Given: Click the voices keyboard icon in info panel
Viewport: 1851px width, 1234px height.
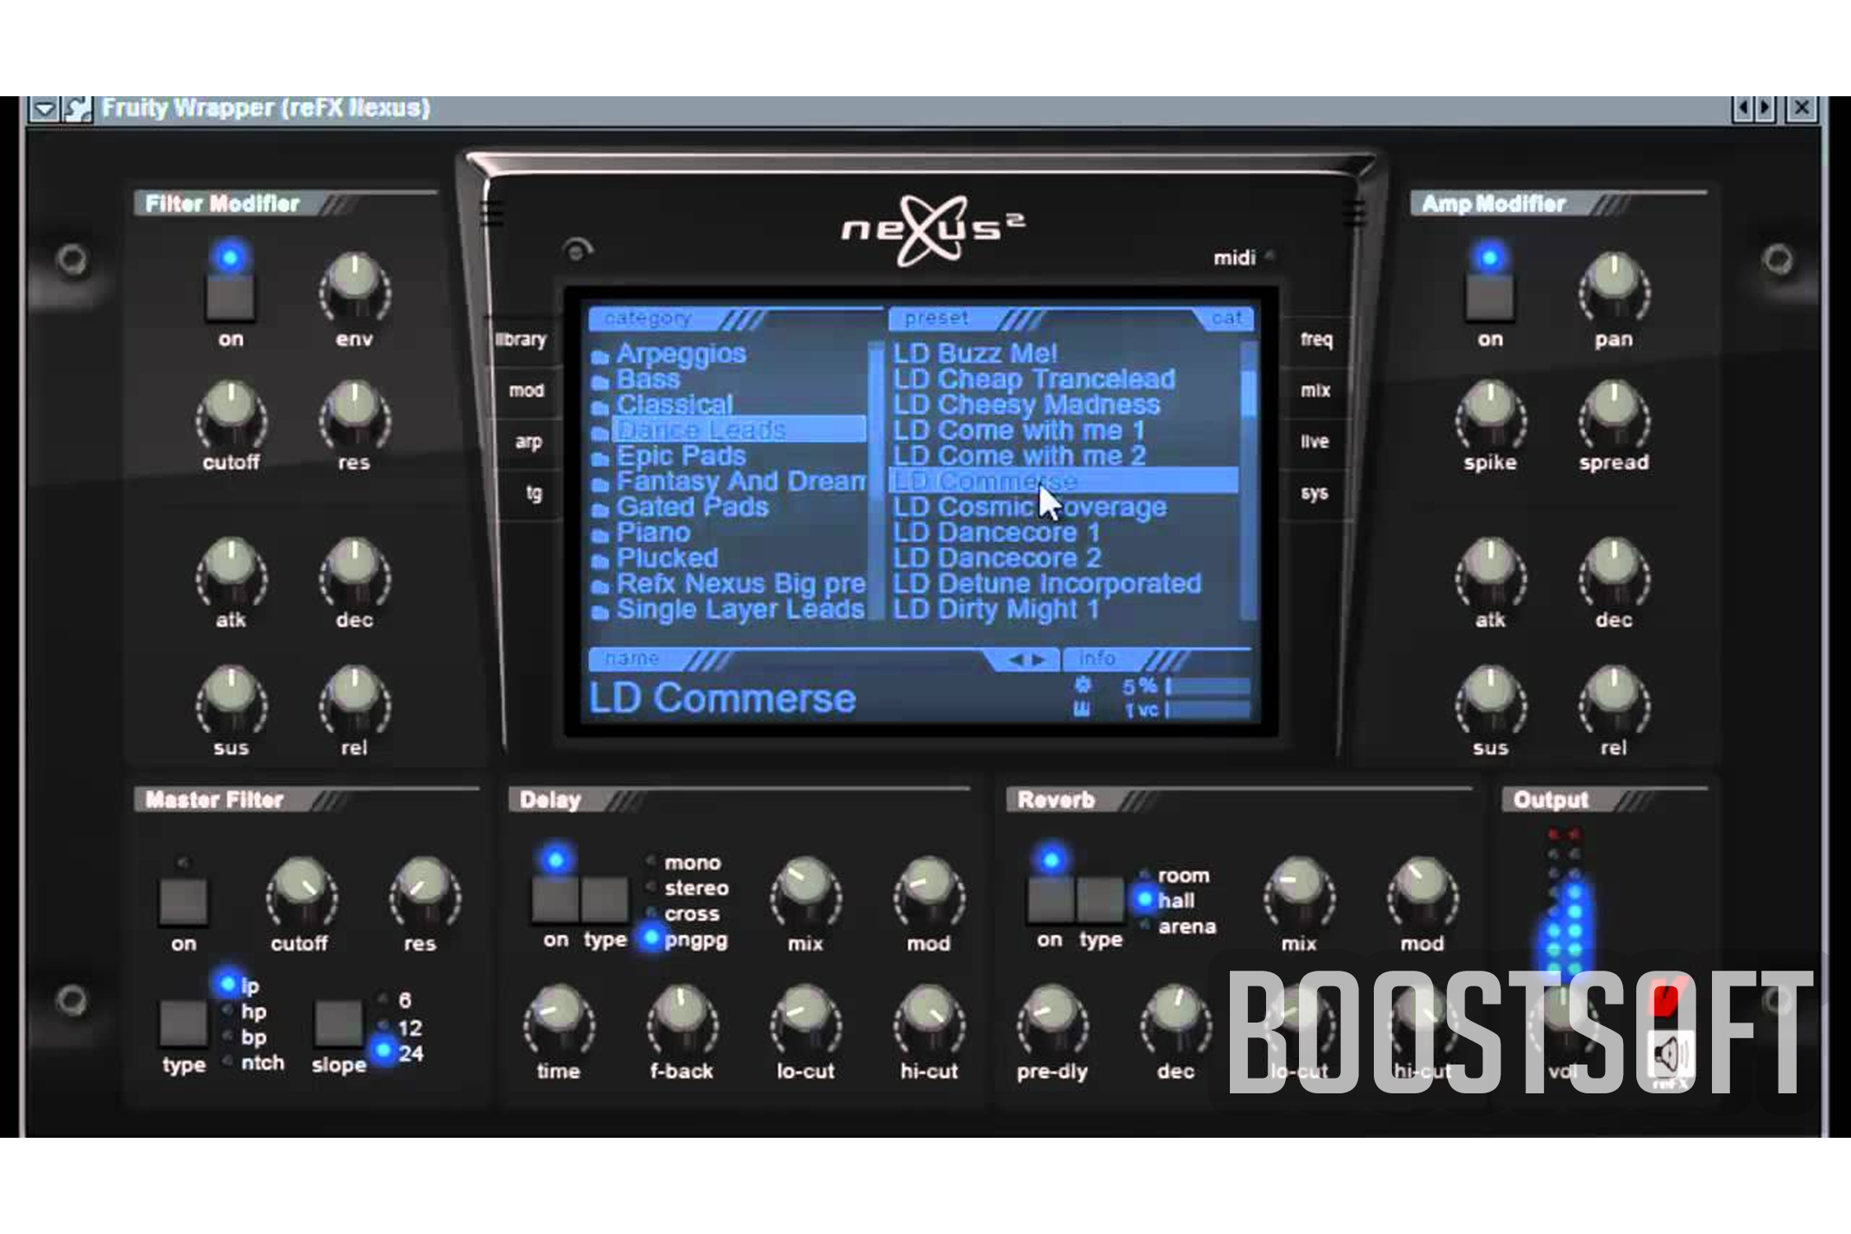Looking at the screenshot, I should [x=1083, y=709].
